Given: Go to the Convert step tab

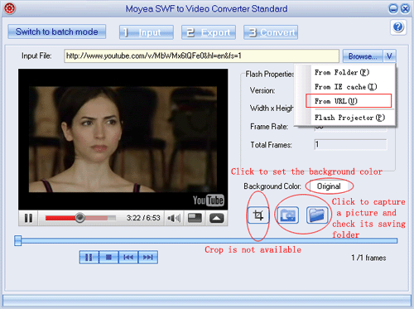Looking at the screenshot, I should [x=271, y=32].
